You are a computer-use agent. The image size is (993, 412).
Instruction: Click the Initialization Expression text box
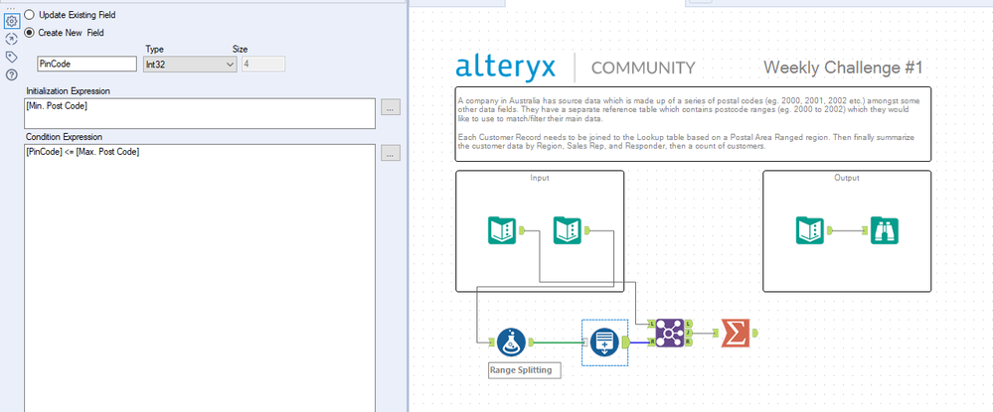tap(200, 113)
